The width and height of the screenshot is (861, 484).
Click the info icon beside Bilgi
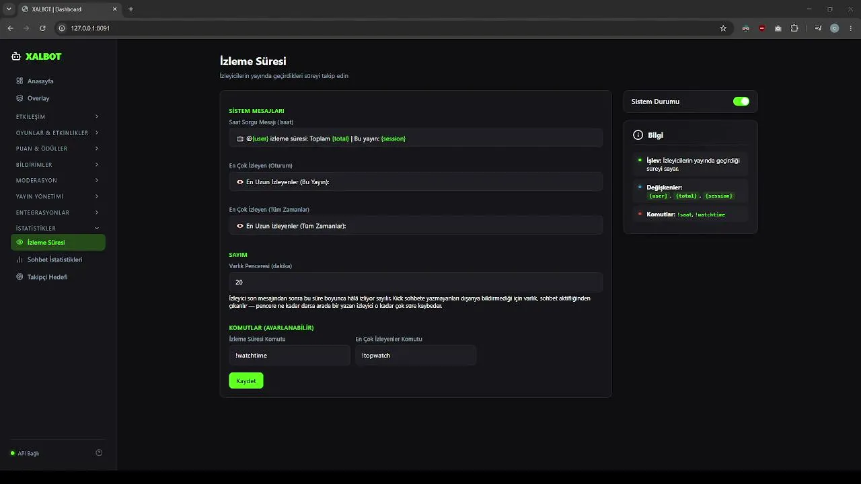pyautogui.click(x=638, y=135)
